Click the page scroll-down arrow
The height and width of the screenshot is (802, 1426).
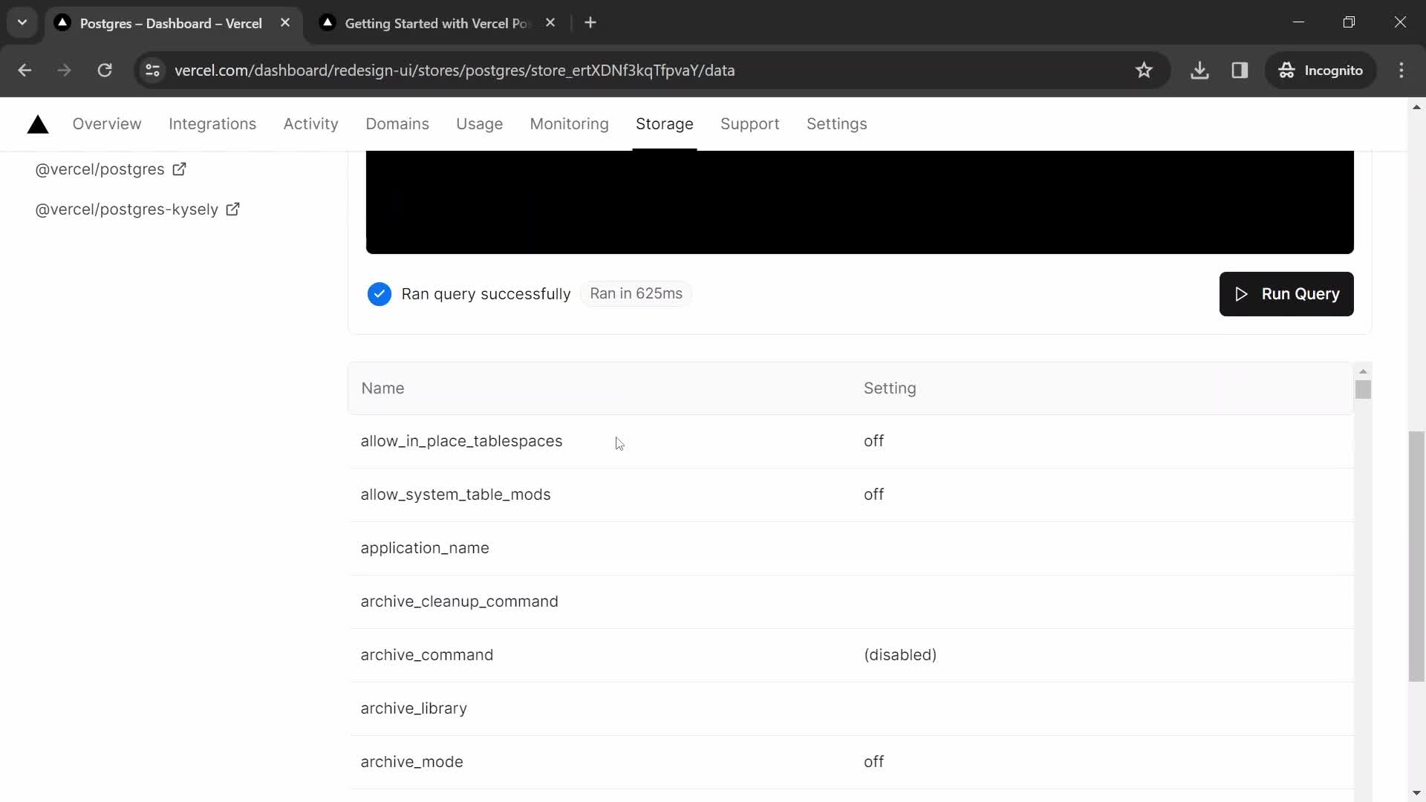pyautogui.click(x=1416, y=793)
